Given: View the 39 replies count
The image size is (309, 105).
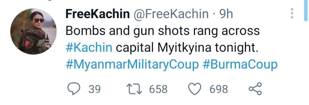Looking at the screenshot, I should 95,89.
